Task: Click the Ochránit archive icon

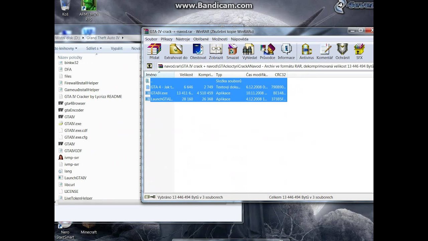Action: (x=342, y=52)
